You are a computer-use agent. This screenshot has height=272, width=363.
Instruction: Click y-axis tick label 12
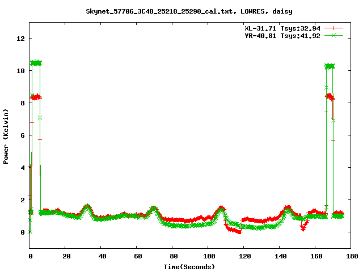[20, 39]
